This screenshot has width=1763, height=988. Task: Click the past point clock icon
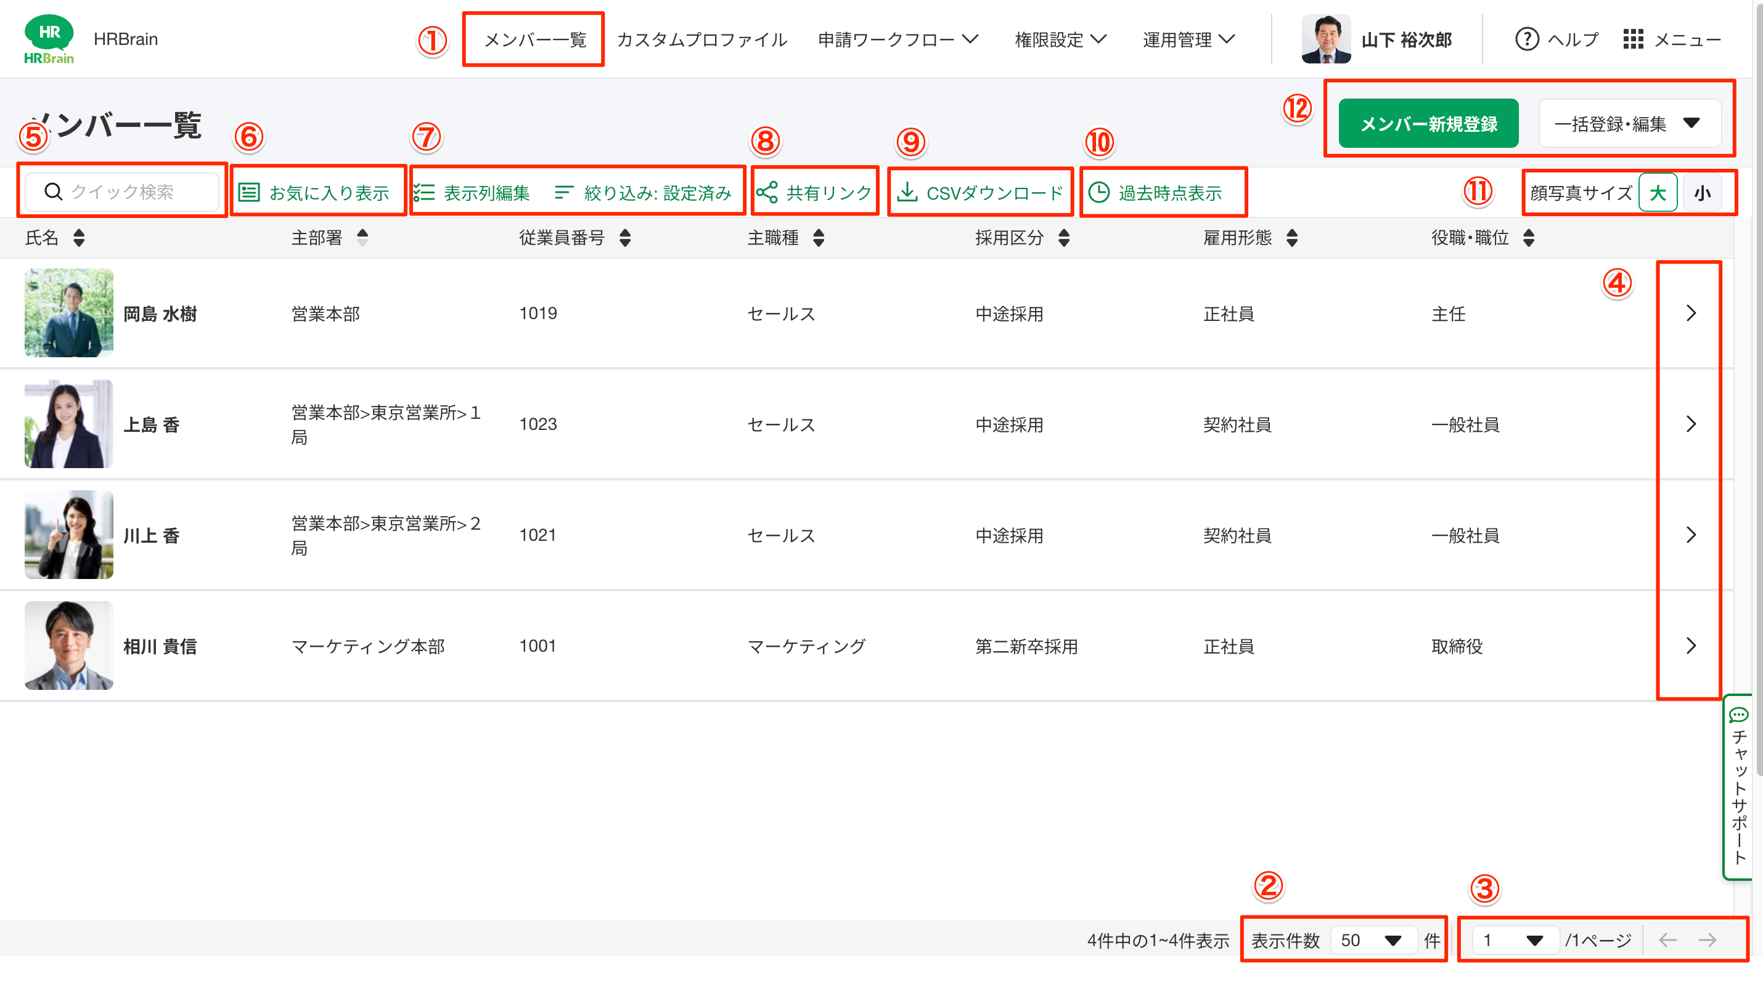click(x=1098, y=192)
